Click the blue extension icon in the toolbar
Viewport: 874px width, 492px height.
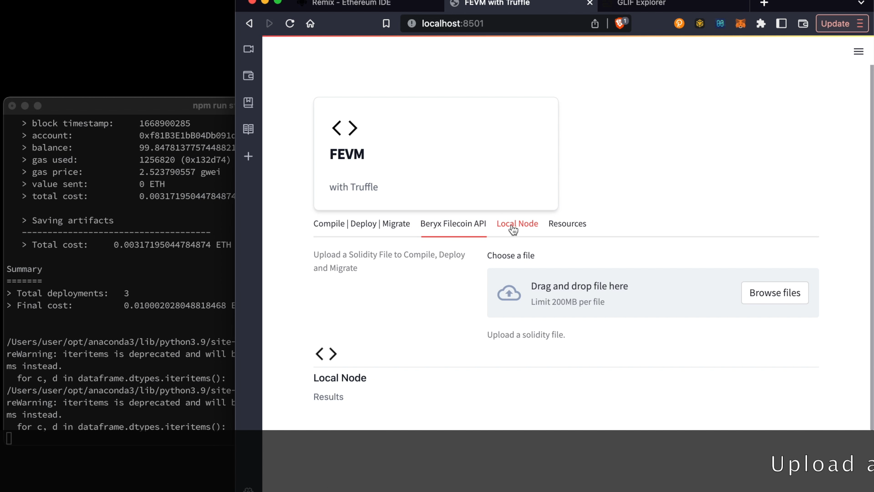coord(720,23)
